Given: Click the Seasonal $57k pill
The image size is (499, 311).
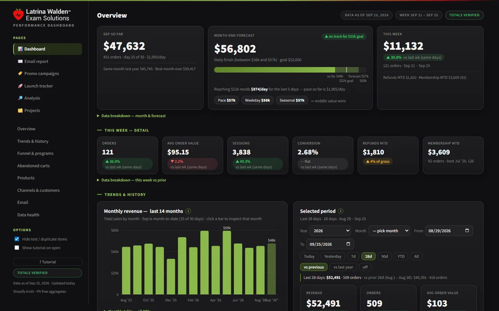Looking at the screenshot, I should point(292,100).
